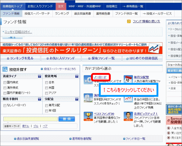Click the ベア keyword link
The image size is (182, 146).
click(x=45, y=126)
